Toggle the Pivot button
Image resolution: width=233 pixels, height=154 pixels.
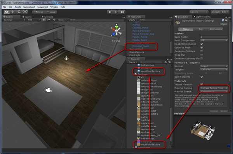(x=38, y=12)
